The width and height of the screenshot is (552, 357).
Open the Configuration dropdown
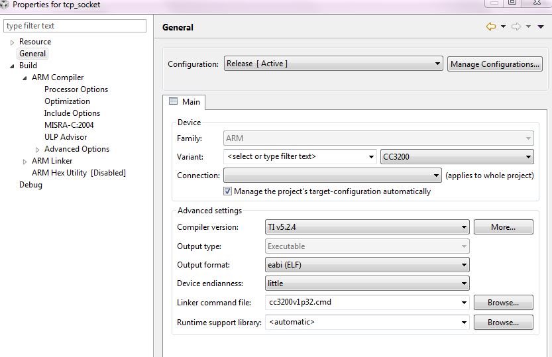(333, 64)
